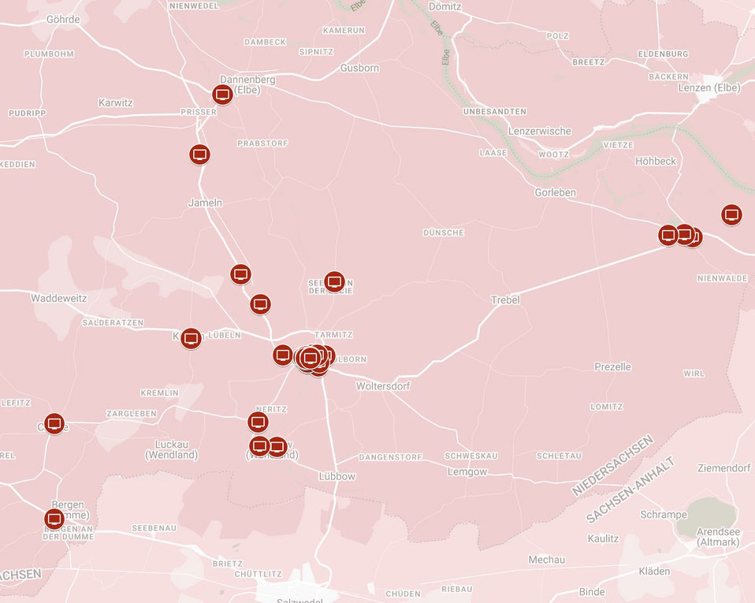Open the marker directly below Neritz label
Image resolution: width=755 pixels, height=603 pixels.
(258, 422)
